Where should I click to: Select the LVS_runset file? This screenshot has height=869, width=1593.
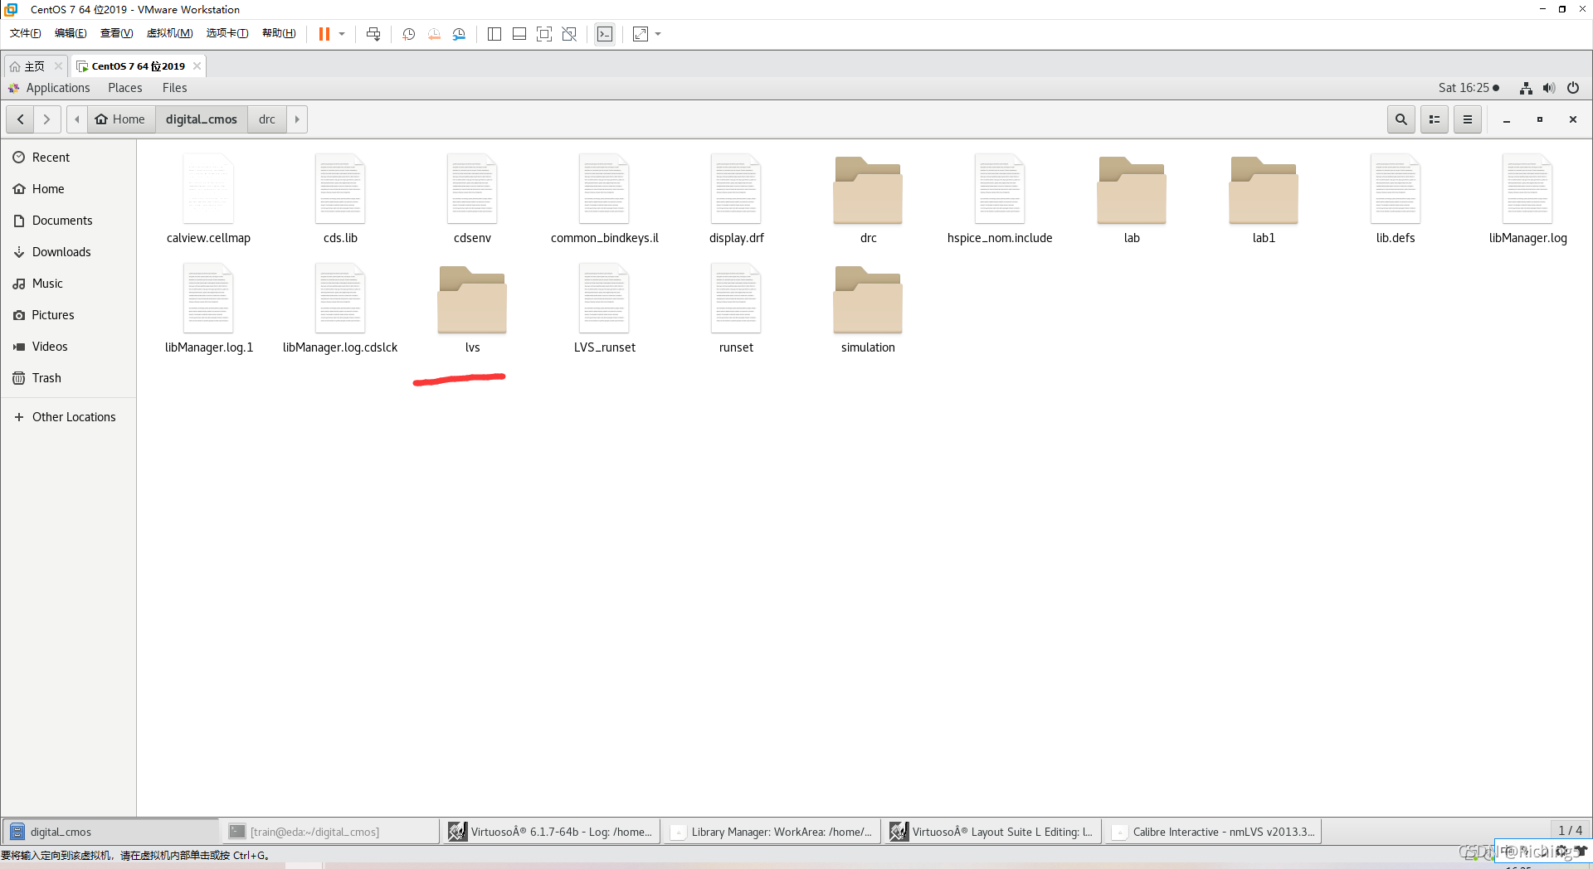pos(604,301)
